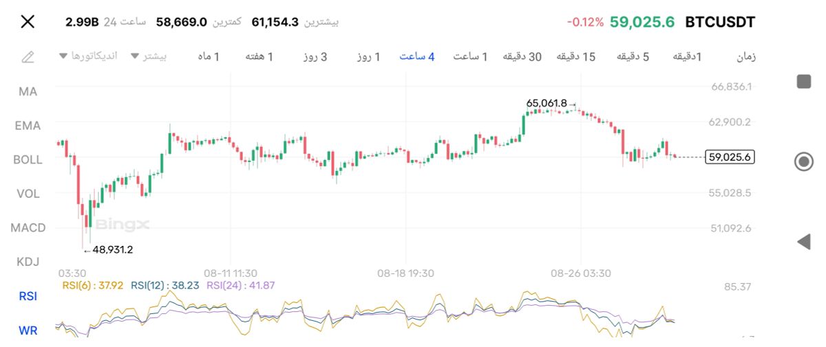
Task: Select the 15 دقیقه timeframe
Action: click(x=575, y=56)
